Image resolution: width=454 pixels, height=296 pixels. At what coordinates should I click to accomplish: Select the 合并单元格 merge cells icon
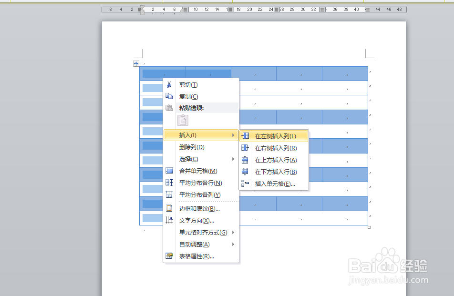169,170
